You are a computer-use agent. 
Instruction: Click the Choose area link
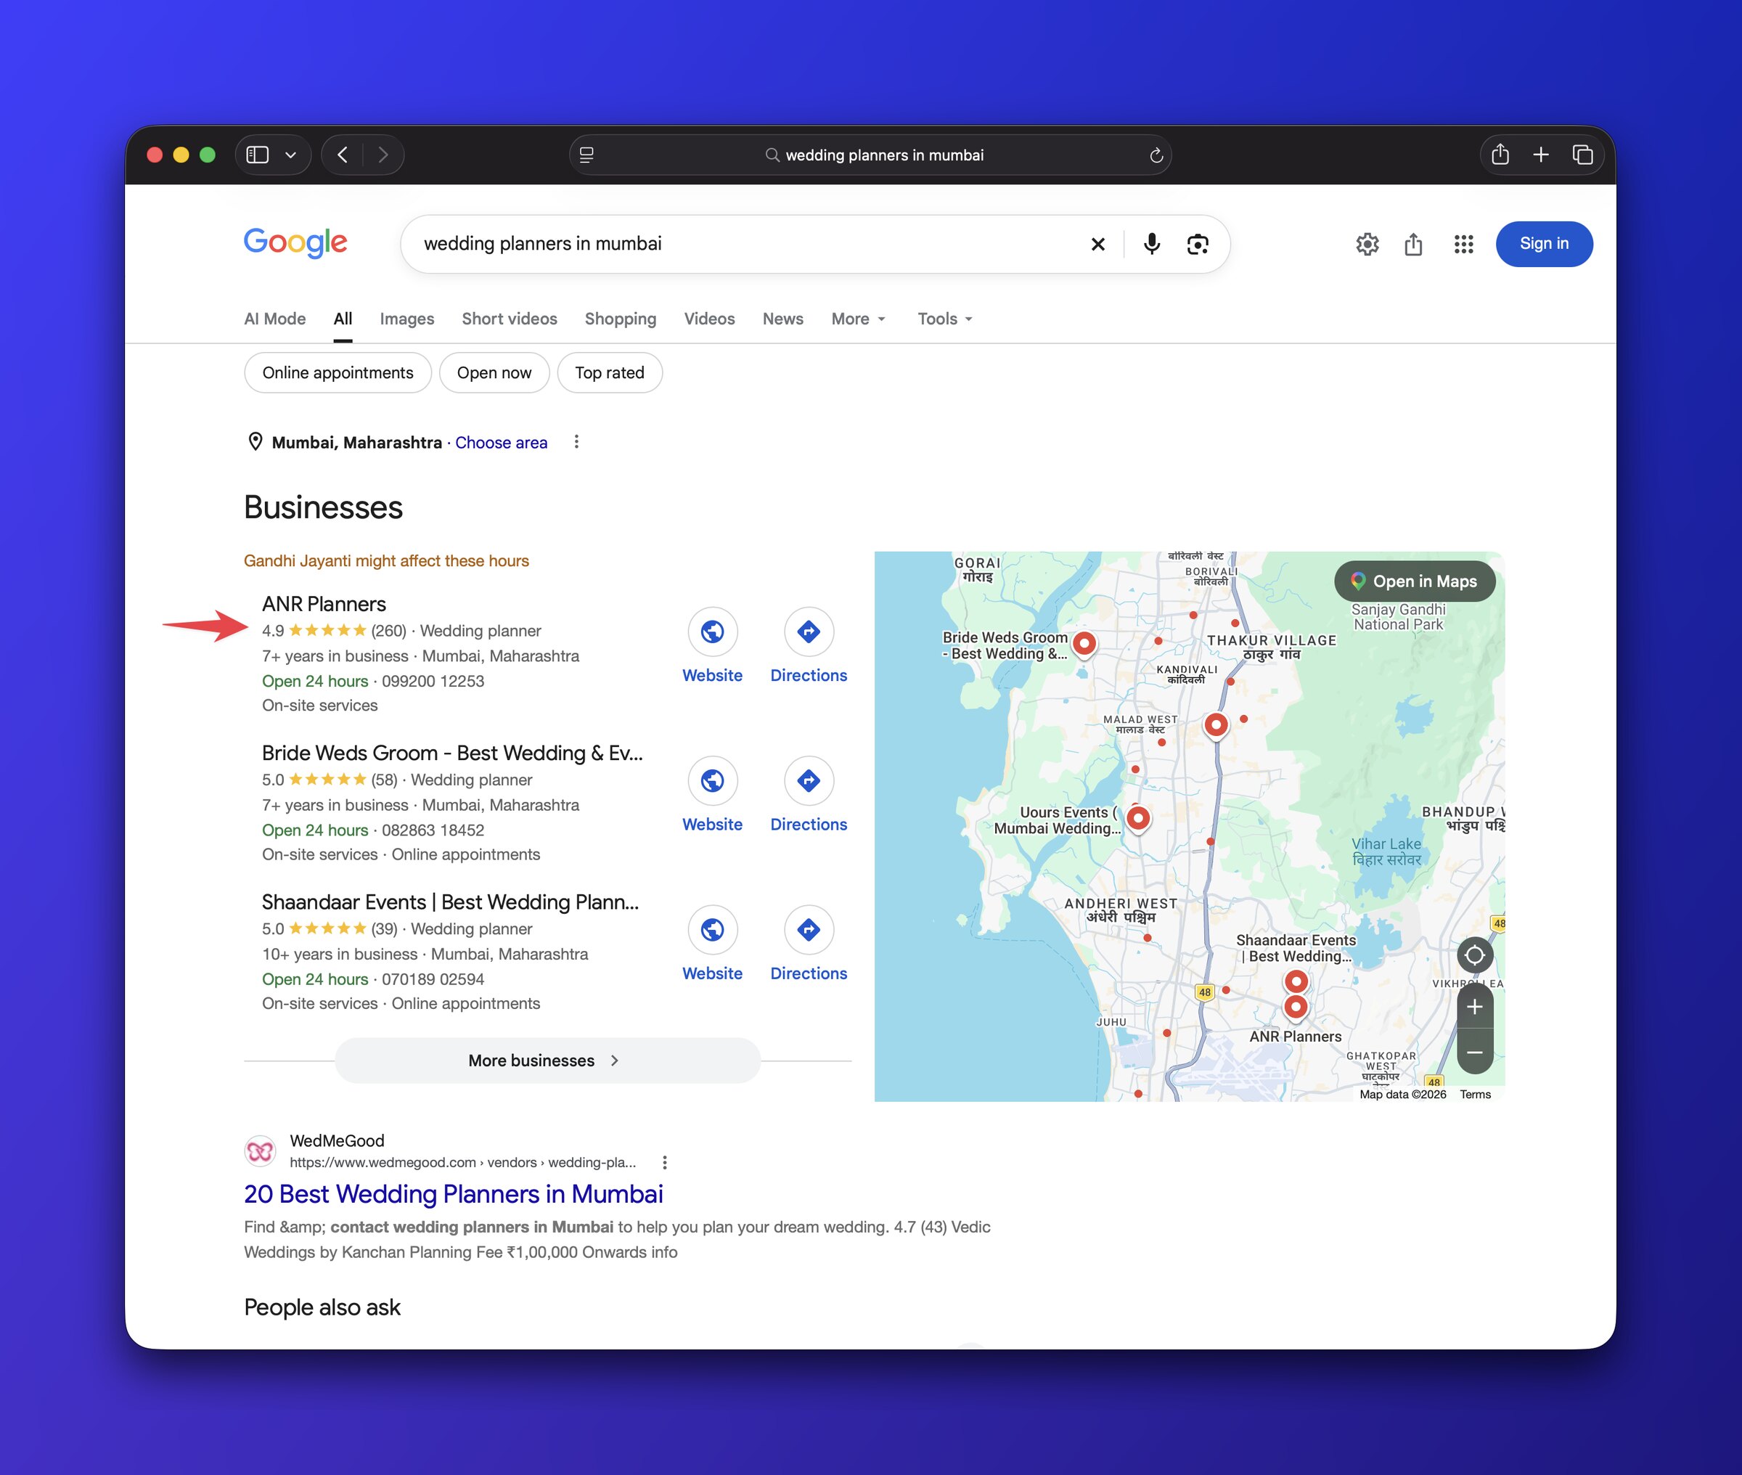click(501, 442)
